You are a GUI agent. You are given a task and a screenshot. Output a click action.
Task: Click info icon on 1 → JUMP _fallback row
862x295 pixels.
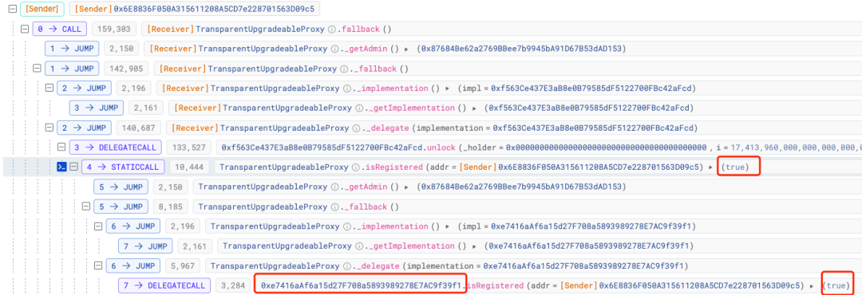click(343, 69)
